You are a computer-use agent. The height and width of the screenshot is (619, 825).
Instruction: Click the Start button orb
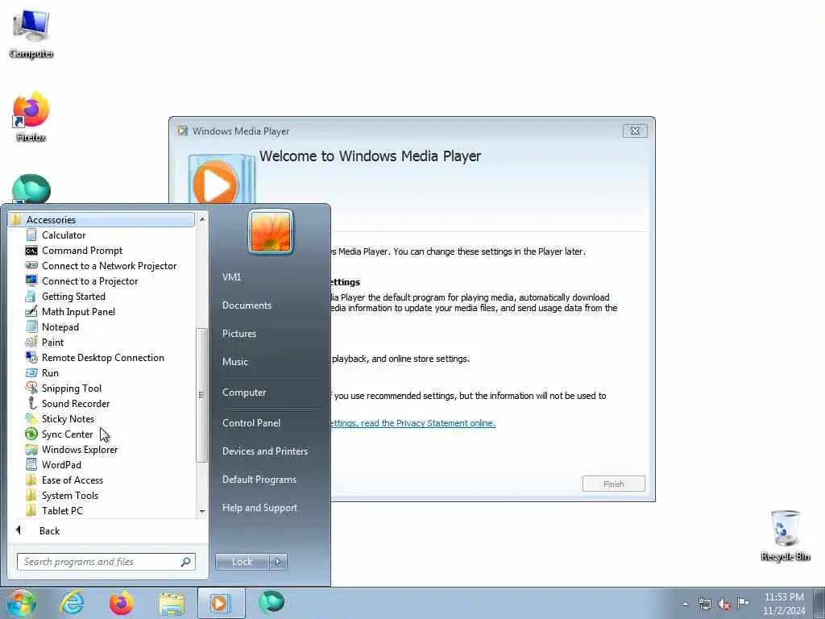click(x=21, y=603)
